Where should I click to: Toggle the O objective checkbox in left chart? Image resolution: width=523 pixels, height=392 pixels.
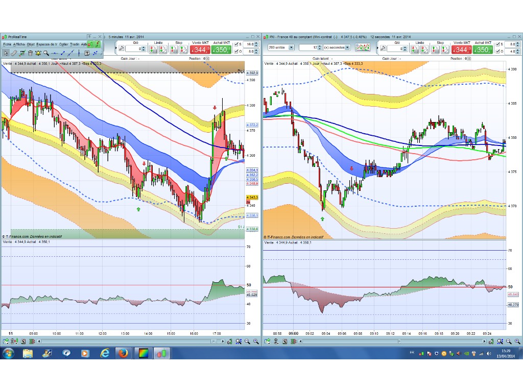click(236, 52)
